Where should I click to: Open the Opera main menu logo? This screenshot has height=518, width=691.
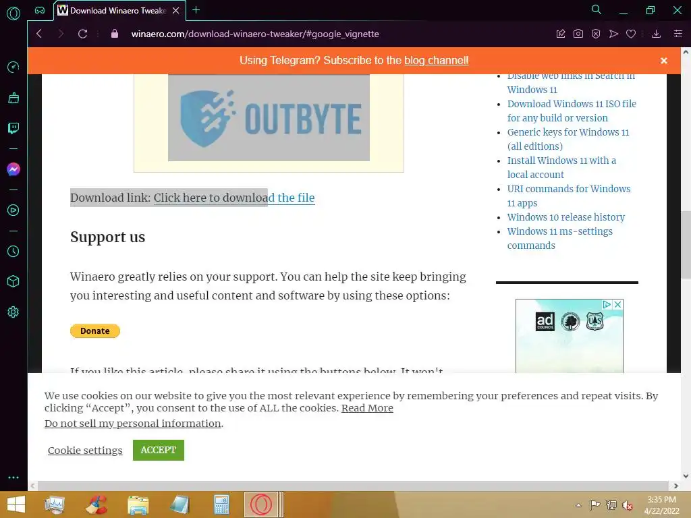click(13, 13)
